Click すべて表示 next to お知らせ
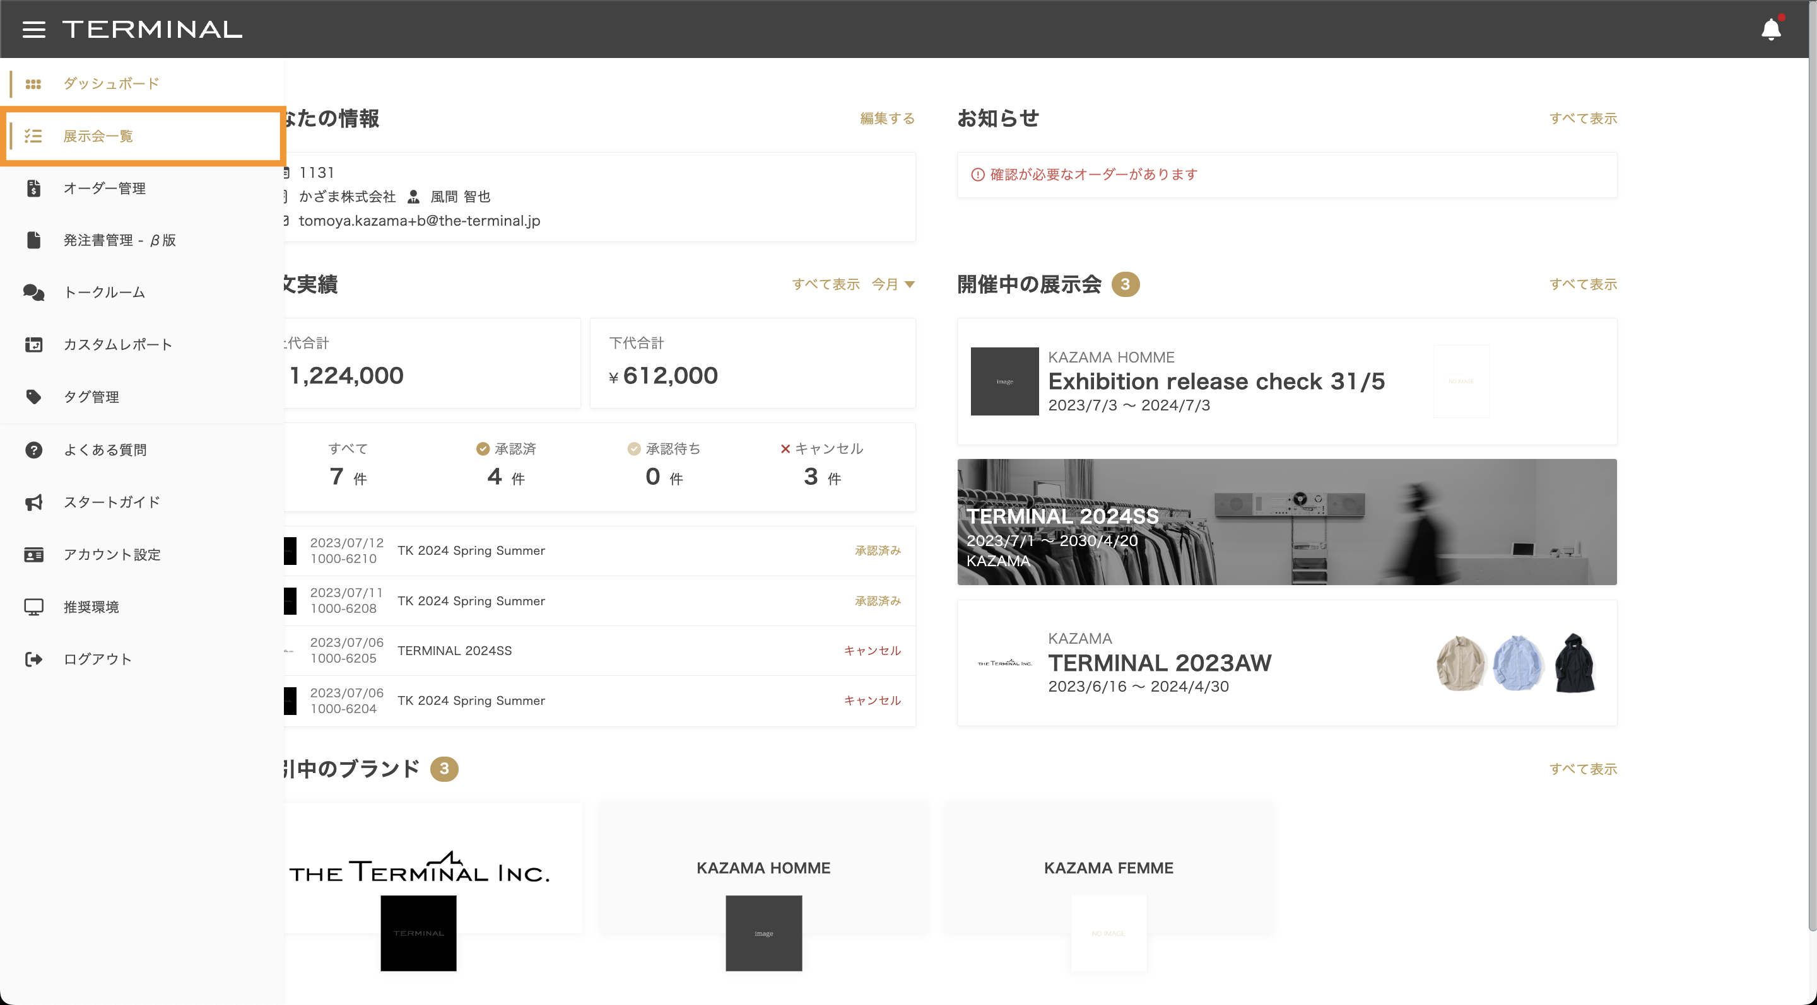Screen dimensions: 1817x1005 pos(1582,119)
